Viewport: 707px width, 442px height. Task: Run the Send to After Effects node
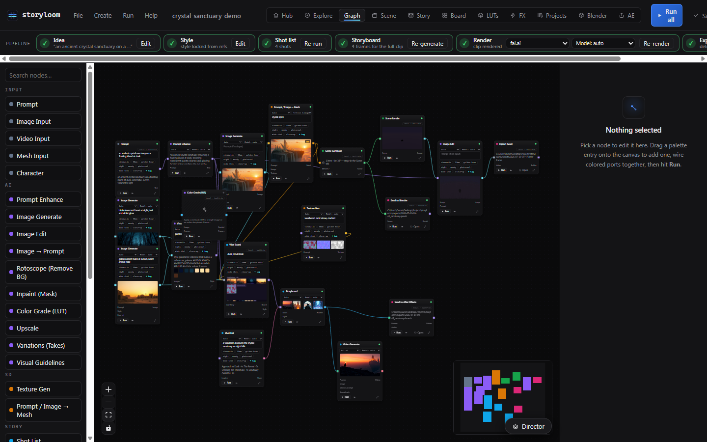397,332
